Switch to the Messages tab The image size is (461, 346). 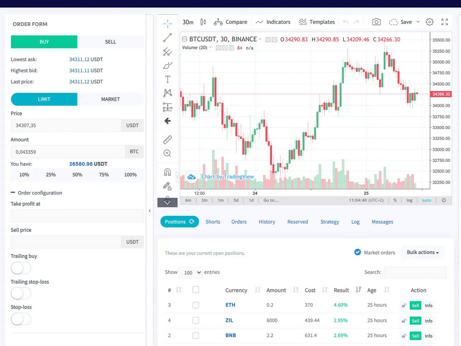[x=382, y=222]
